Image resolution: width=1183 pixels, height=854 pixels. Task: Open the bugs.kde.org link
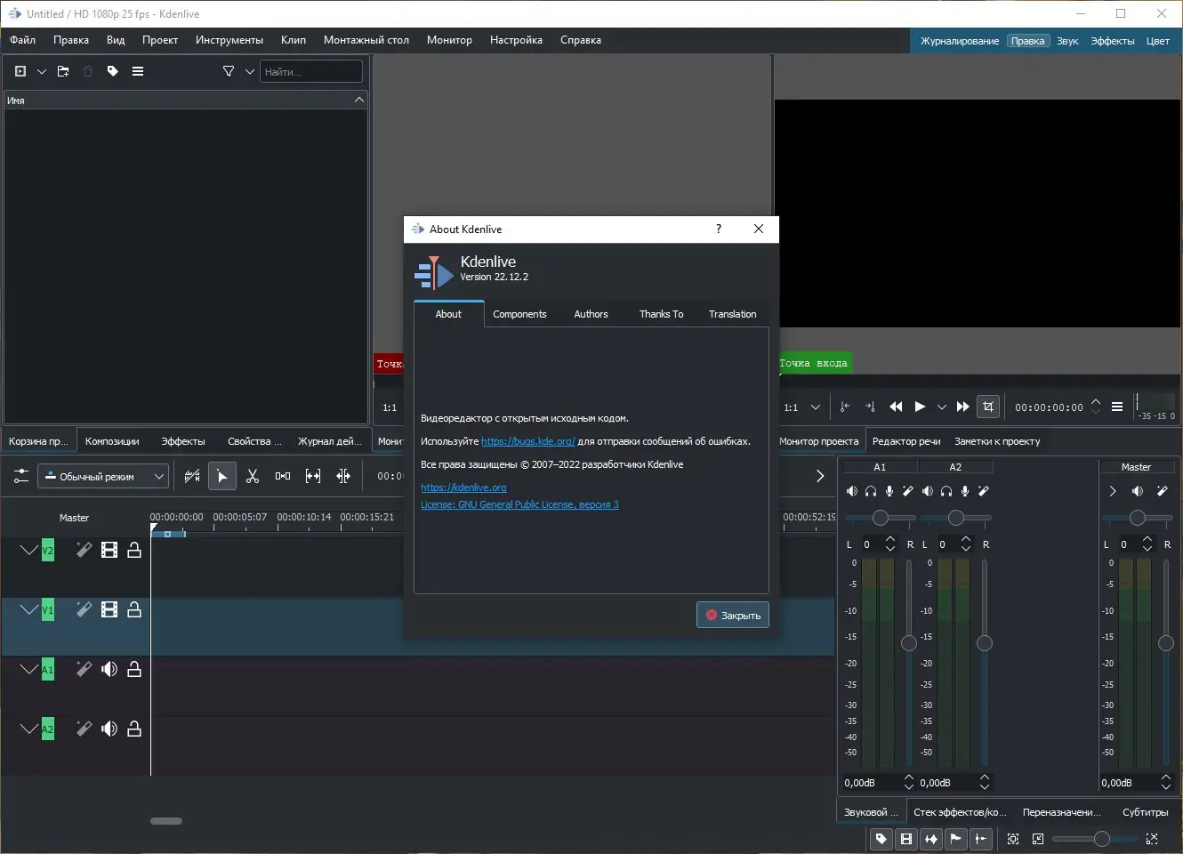pos(528,441)
